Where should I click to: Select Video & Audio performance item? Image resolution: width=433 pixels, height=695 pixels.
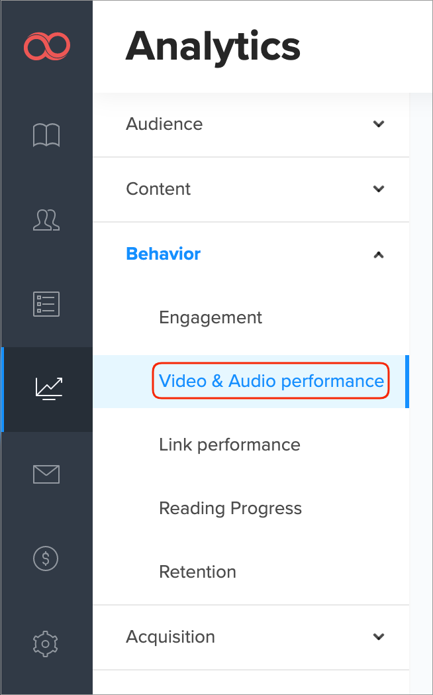point(271,381)
